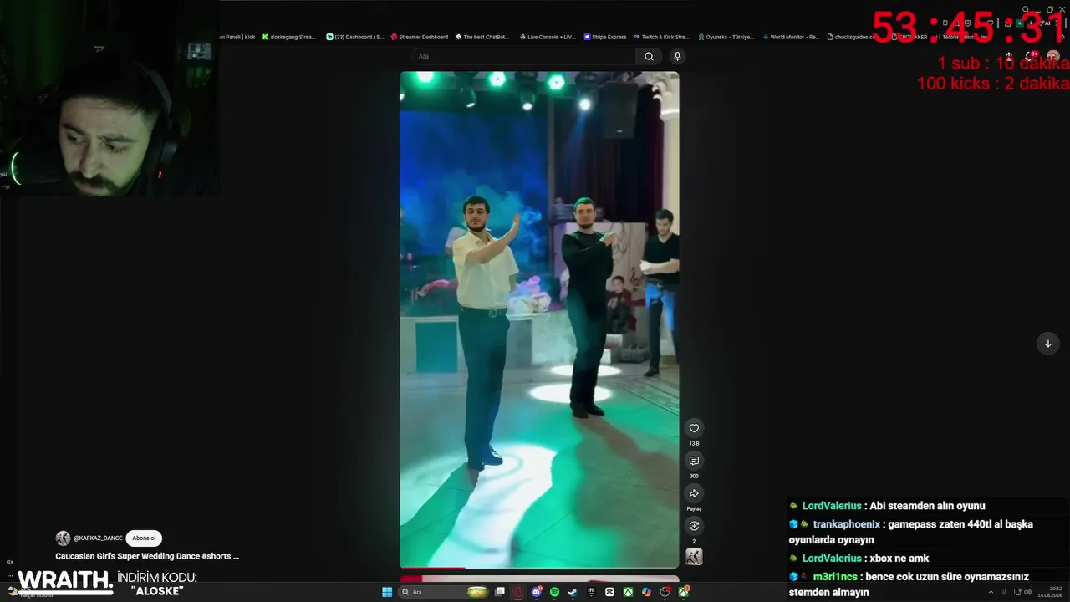
Task: Open Discord from the taskbar
Action: (x=537, y=592)
